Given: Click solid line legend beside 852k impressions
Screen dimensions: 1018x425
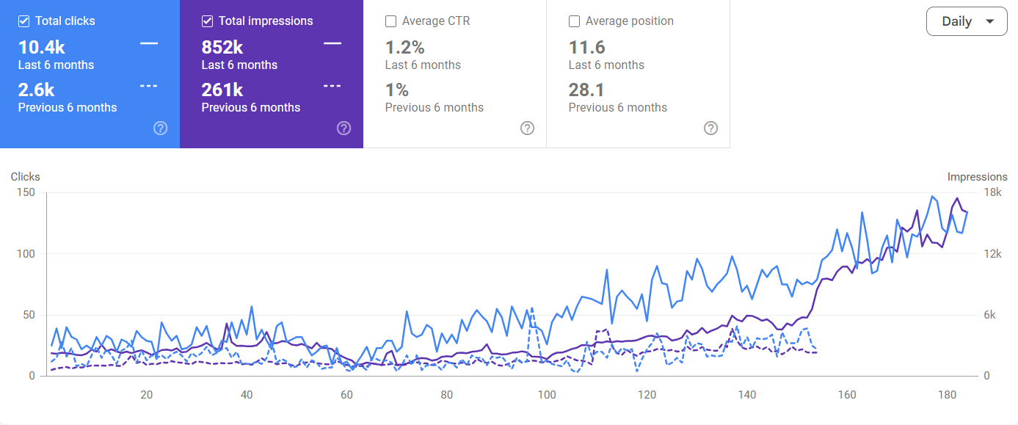Looking at the screenshot, I should pos(332,44).
